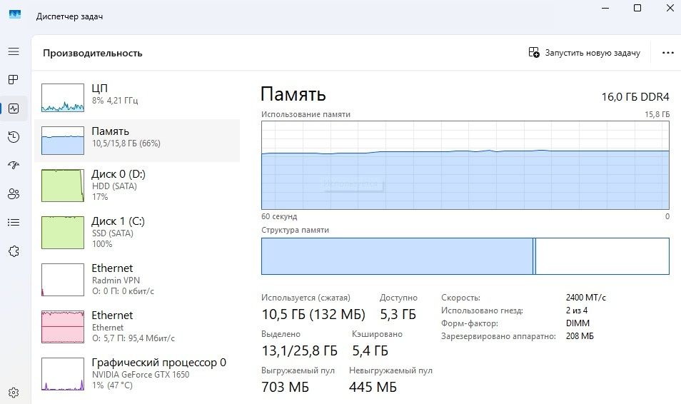Click the free segment of memory composition bar
Screen dimensions: 681x404
click(602, 256)
